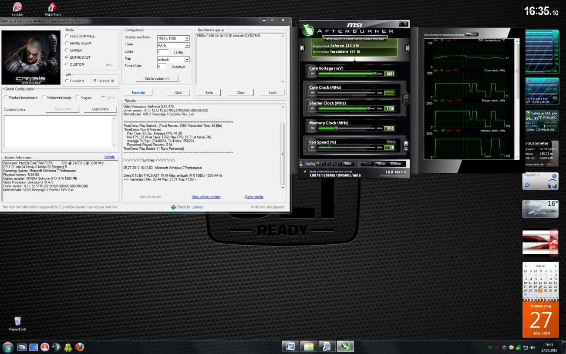
Task: Open the info 'i' button in Afterburner
Action: pyautogui.click(x=407, y=48)
